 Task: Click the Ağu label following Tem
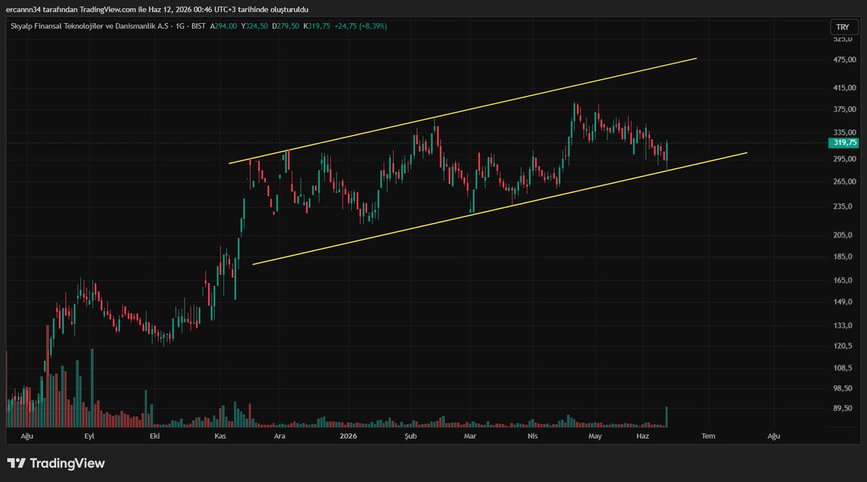click(x=774, y=436)
